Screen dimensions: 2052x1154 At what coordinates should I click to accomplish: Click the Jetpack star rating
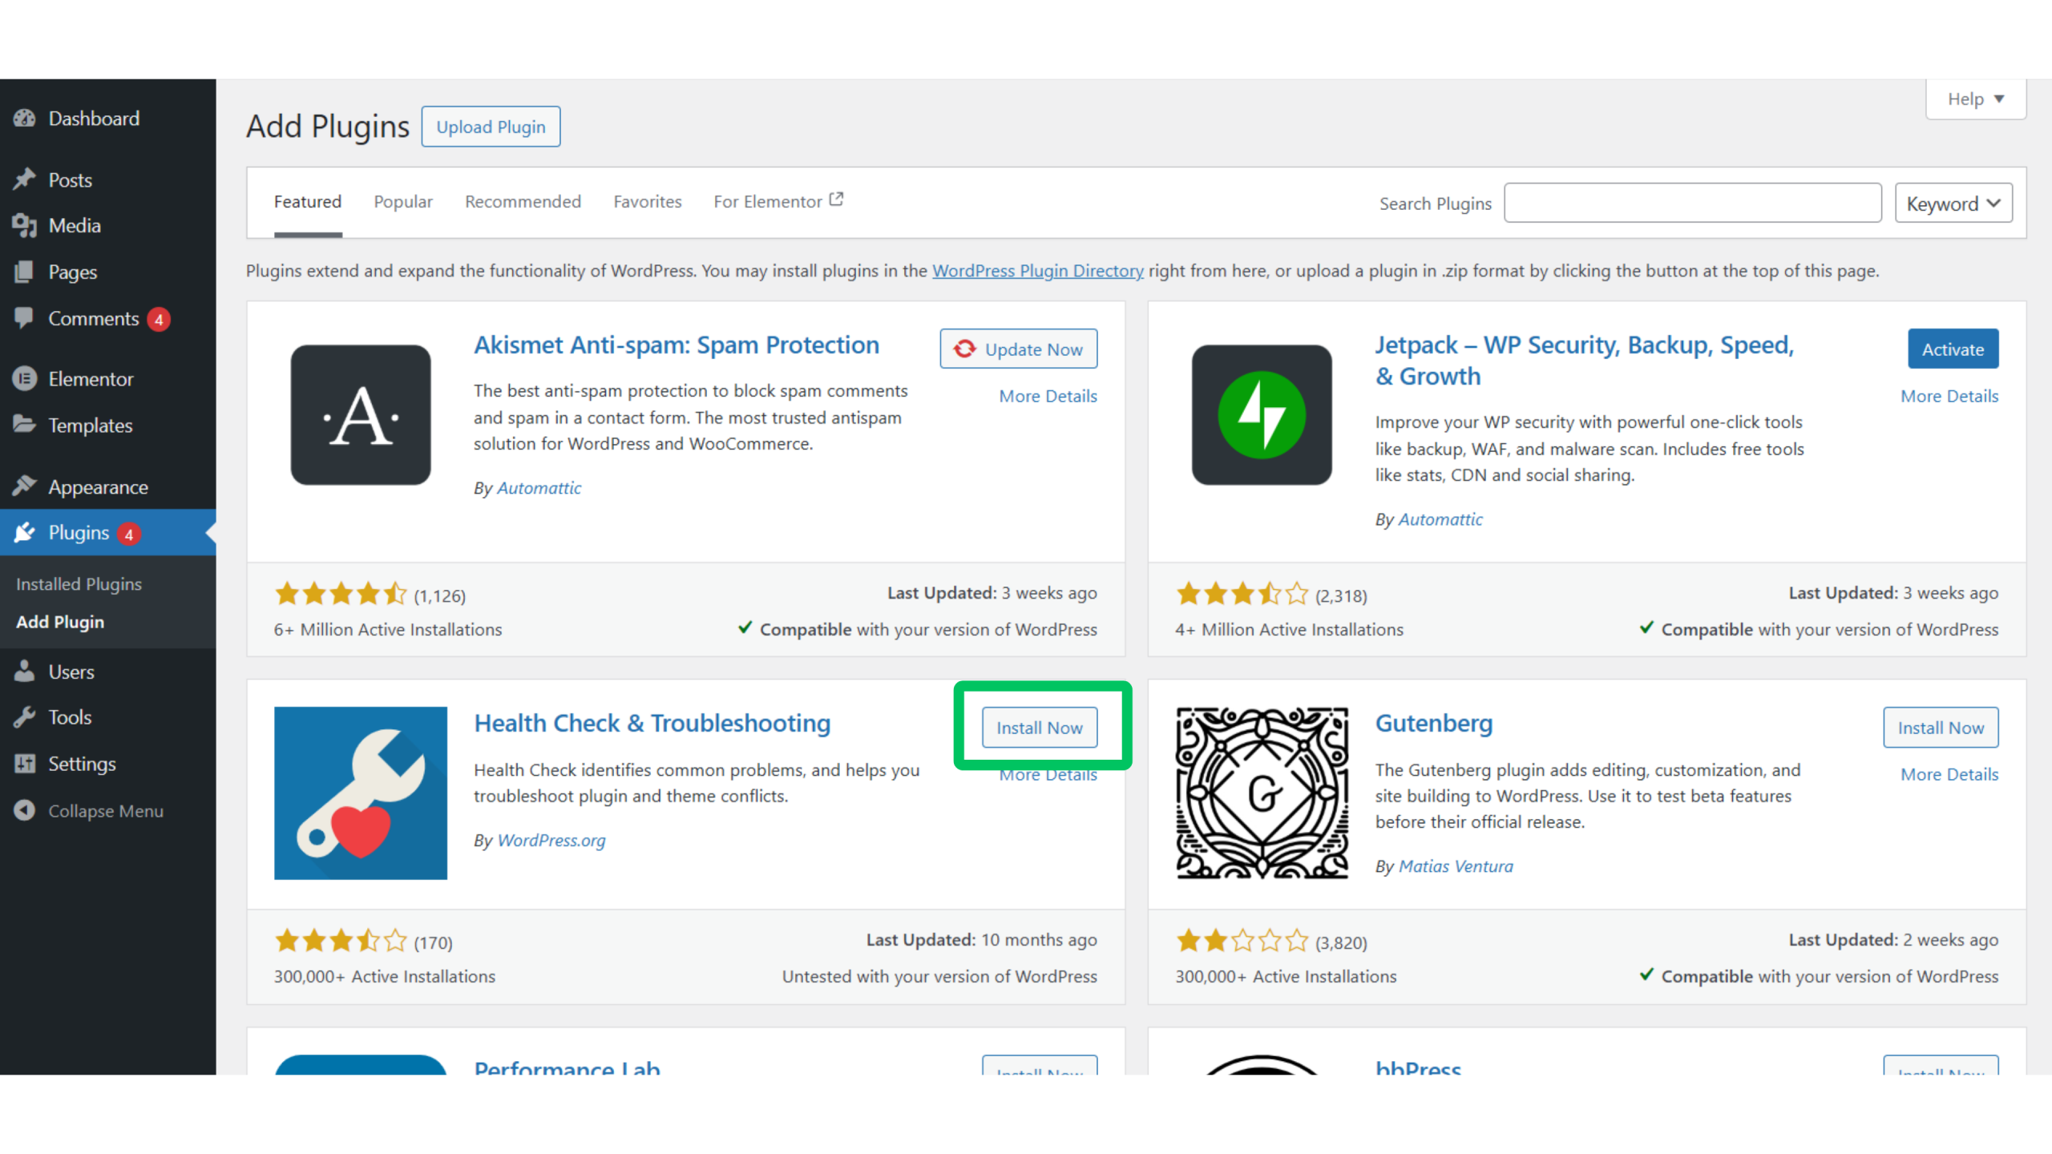(1242, 595)
